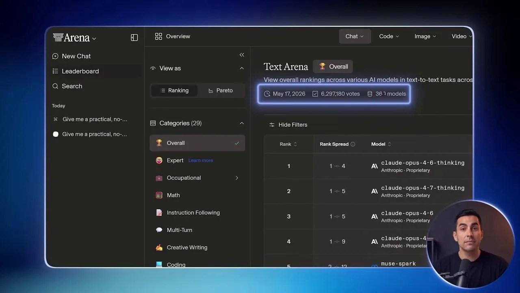The image size is (520, 293).
Task: Click Rank Spread info icon
Action: tap(353, 144)
